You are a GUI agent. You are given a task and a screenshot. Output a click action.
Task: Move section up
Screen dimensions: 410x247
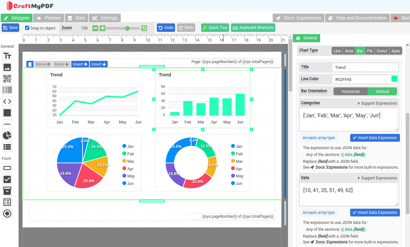[x=43, y=64]
